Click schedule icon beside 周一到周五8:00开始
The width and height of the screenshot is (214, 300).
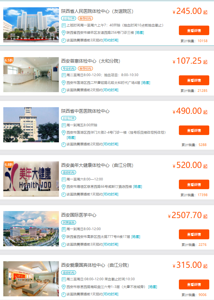64,125
